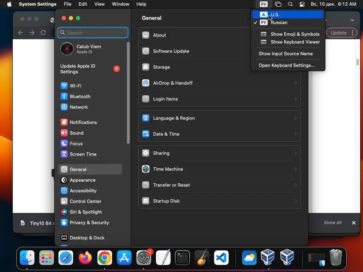Open Update Apple ID Settings
The width and height of the screenshot is (363, 272).
tap(90, 69)
